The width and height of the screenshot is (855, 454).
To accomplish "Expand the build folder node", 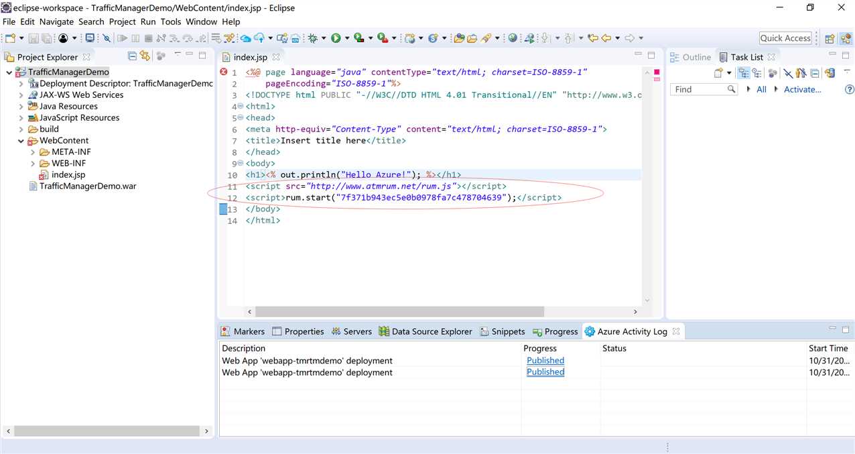I will click(x=21, y=129).
